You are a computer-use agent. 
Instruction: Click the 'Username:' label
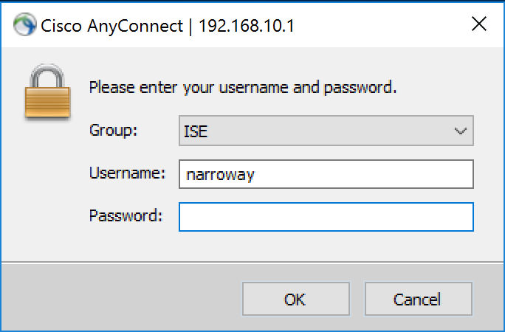coord(127,173)
